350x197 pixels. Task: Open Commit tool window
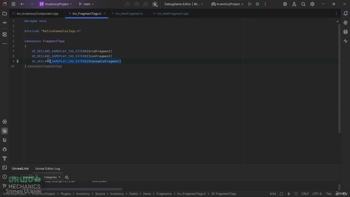(x=4, y=23)
